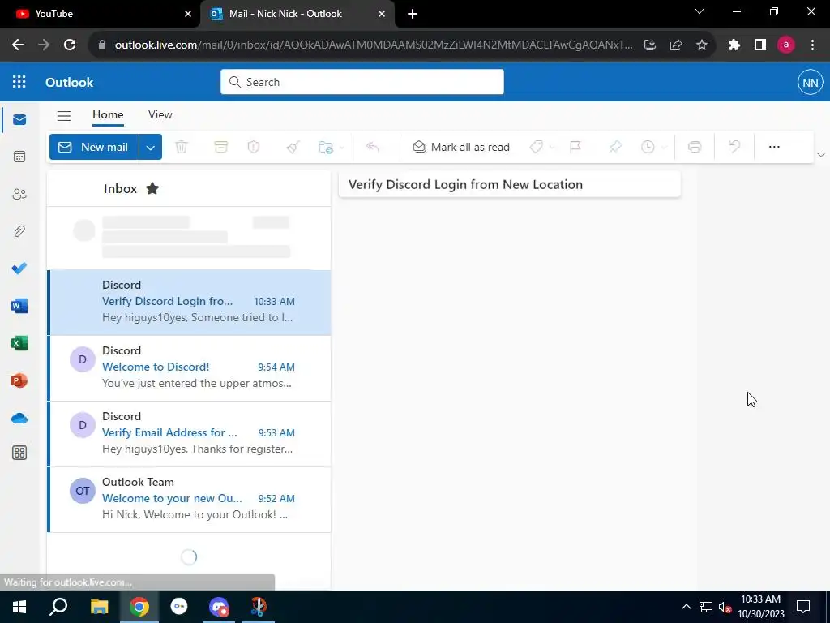The height and width of the screenshot is (623, 830).
Task: Open the NN account profile button
Action: point(810,83)
